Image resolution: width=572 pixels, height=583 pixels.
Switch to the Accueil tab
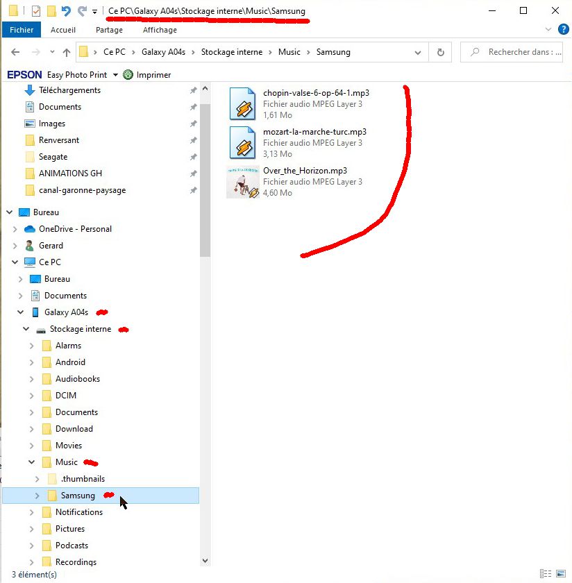(63, 30)
